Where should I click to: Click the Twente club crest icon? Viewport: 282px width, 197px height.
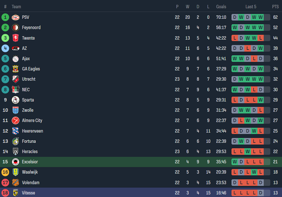click(x=15, y=38)
